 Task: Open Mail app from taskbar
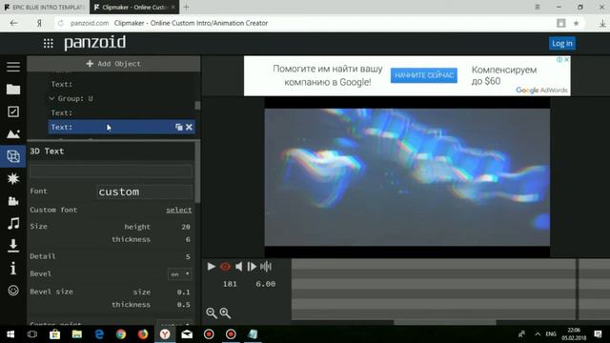(187, 334)
